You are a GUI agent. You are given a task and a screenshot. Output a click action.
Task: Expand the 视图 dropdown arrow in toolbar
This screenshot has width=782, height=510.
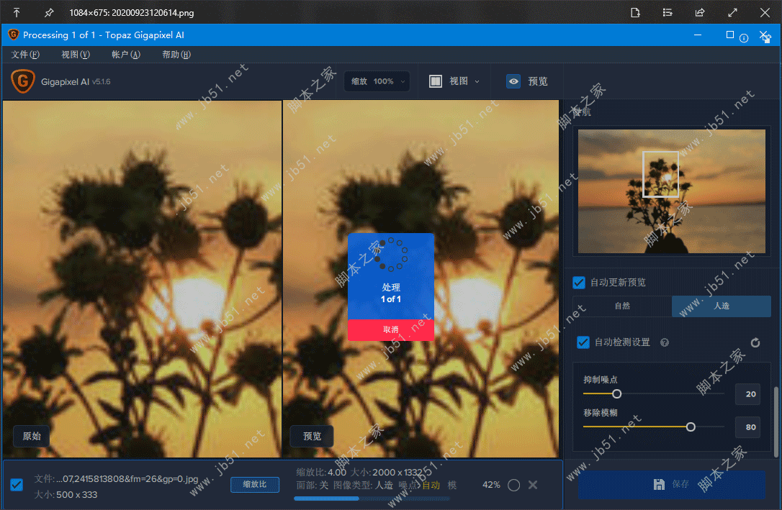coord(477,82)
